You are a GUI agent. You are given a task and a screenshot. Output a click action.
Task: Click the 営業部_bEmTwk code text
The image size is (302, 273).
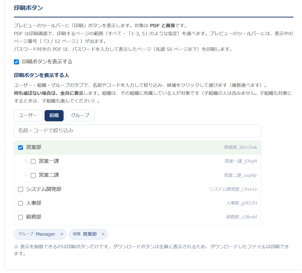pyautogui.click(x=240, y=147)
